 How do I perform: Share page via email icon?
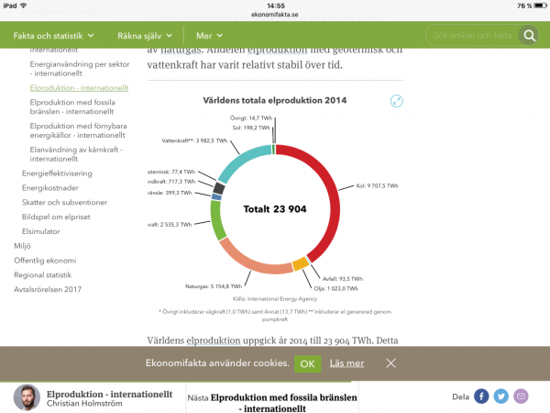click(522, 396)
